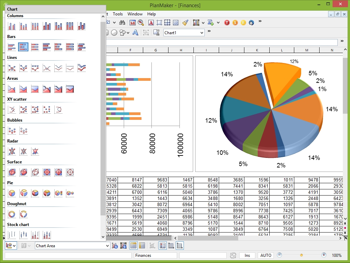Pick the first Lines chart type with markers

[x=12, y=68]
